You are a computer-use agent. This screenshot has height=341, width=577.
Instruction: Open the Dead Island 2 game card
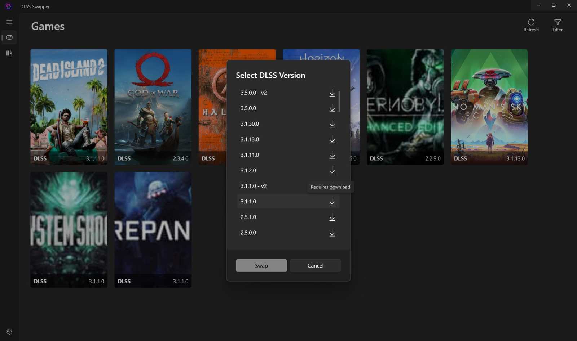point(69,107)
